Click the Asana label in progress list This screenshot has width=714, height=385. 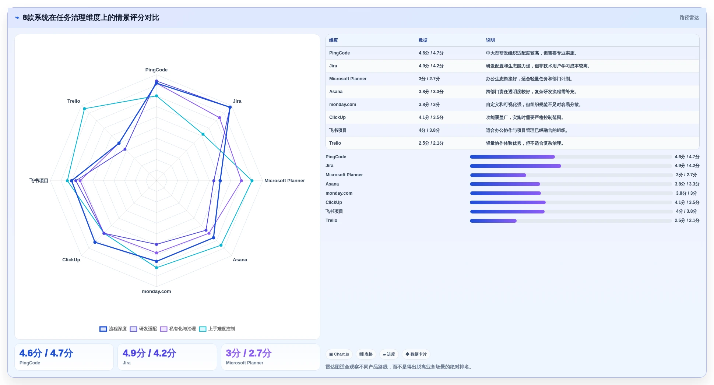point(332,184)
